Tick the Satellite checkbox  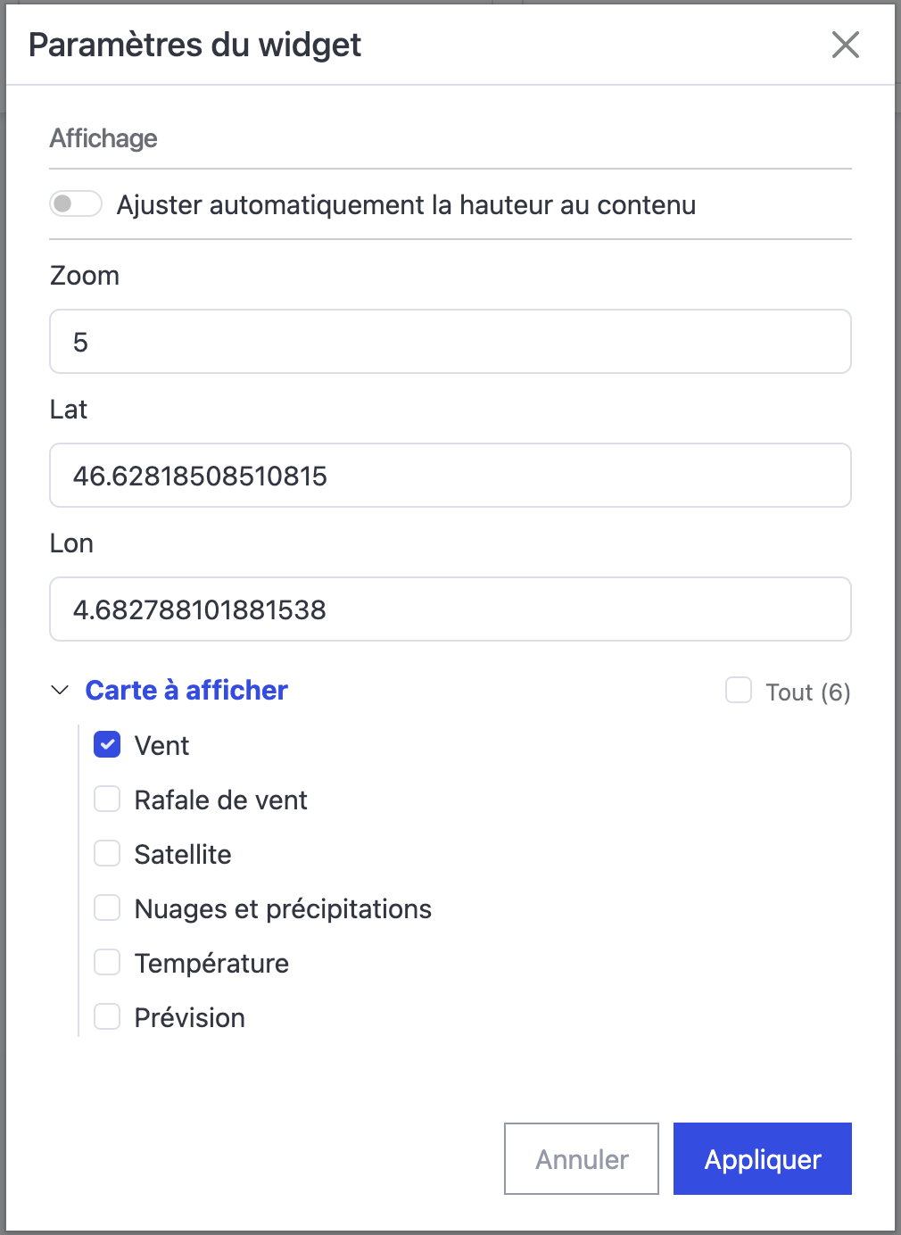pos(107,854)
